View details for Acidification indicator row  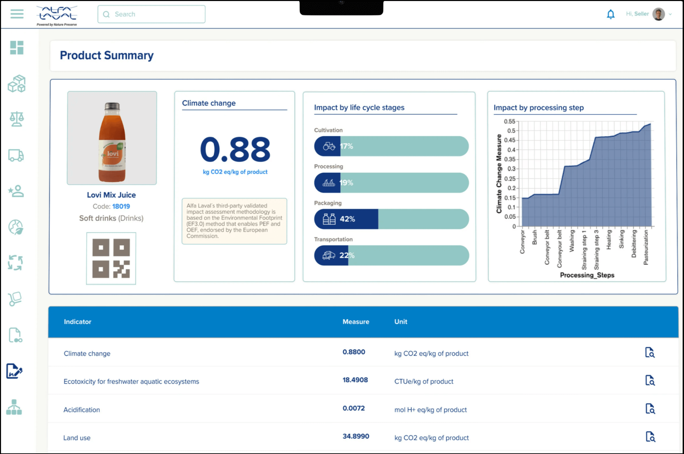point(649,409)
